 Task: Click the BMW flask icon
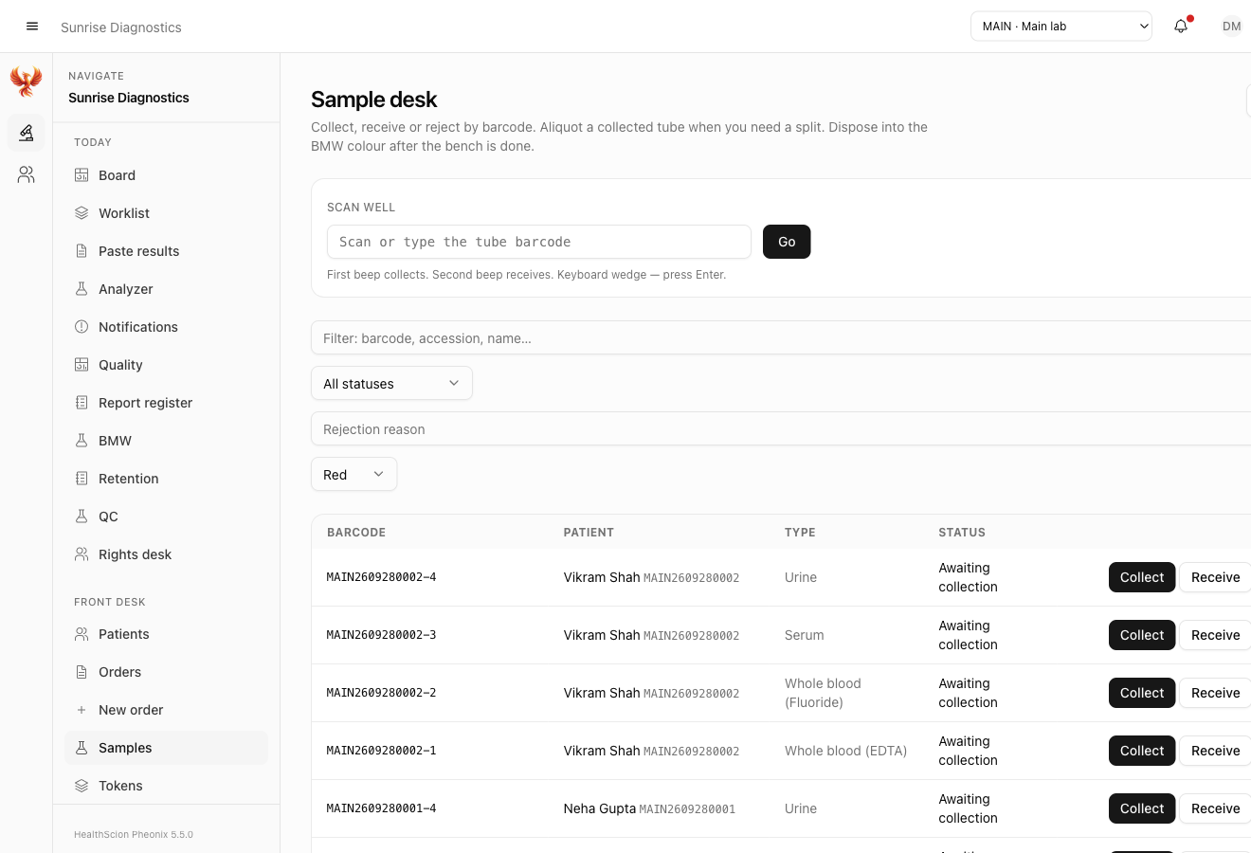pyautogui.click(x=82, y=441)
